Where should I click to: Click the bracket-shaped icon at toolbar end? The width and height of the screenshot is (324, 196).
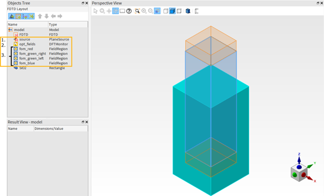(196, 11)
